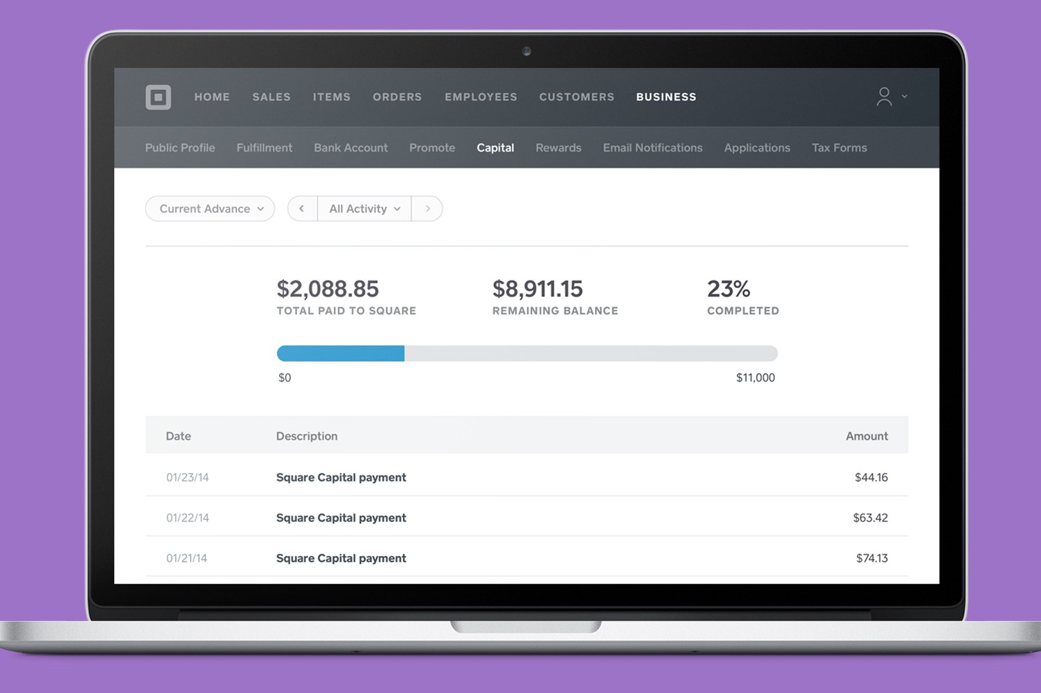Click the $44.16 amount

871,477
